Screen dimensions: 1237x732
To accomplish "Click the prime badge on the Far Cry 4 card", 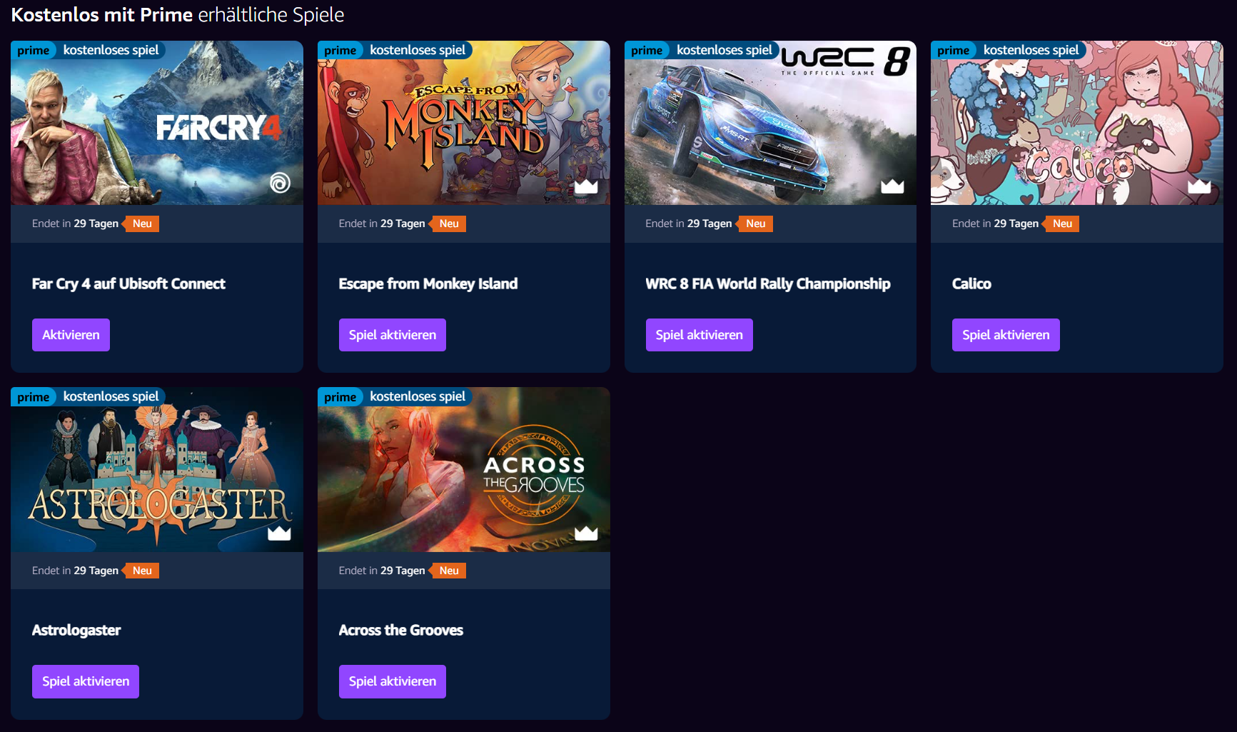I will (x=34, y=50).
